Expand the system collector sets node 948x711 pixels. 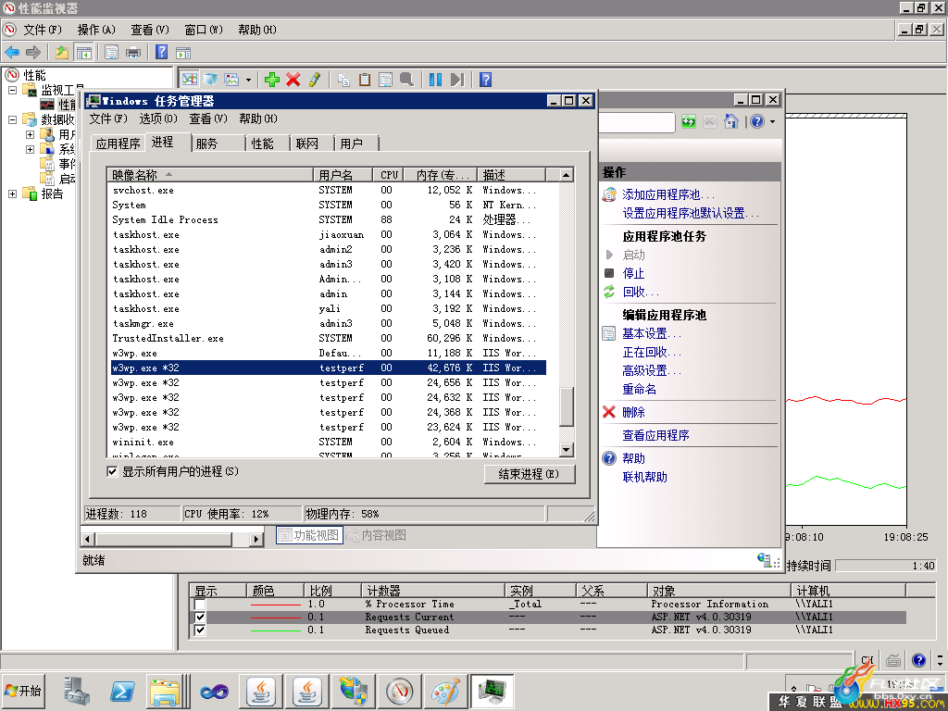[x=30, y=149]
